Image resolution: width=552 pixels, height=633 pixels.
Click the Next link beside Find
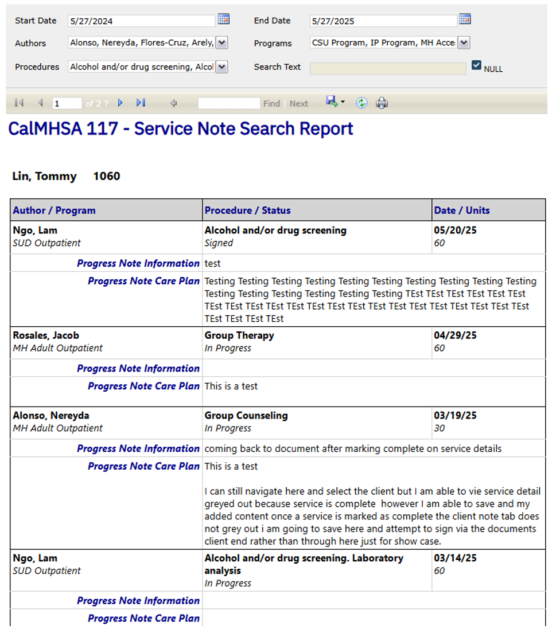click(298, 104)
